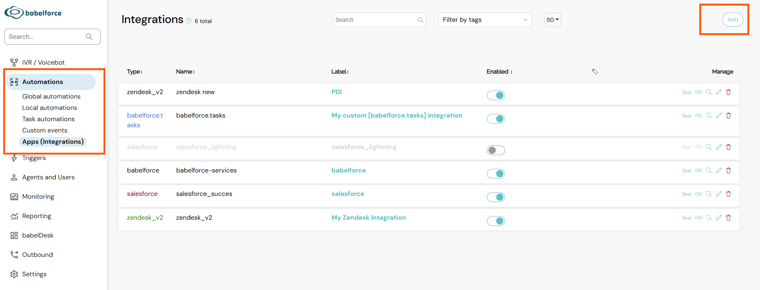The image size is (760, 290).
Task: Click the link icon for salesforce_lightning
Action: 699,147
